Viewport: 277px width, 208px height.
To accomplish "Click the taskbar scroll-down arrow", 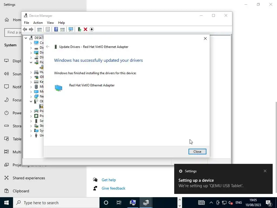I will [180, 206].
